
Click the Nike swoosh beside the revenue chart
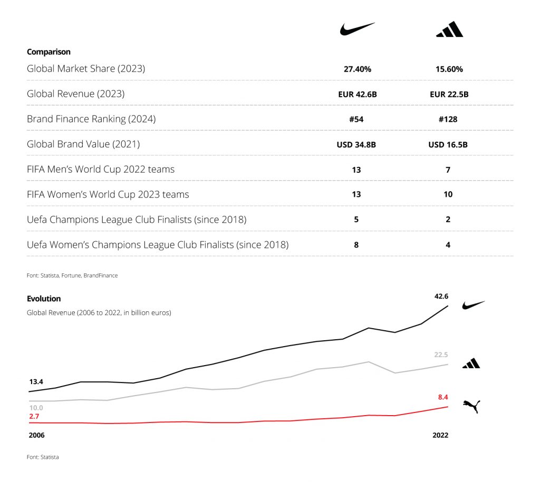(473, 305)
